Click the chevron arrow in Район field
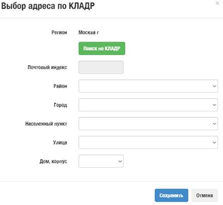223x205 pixels. 214,86
